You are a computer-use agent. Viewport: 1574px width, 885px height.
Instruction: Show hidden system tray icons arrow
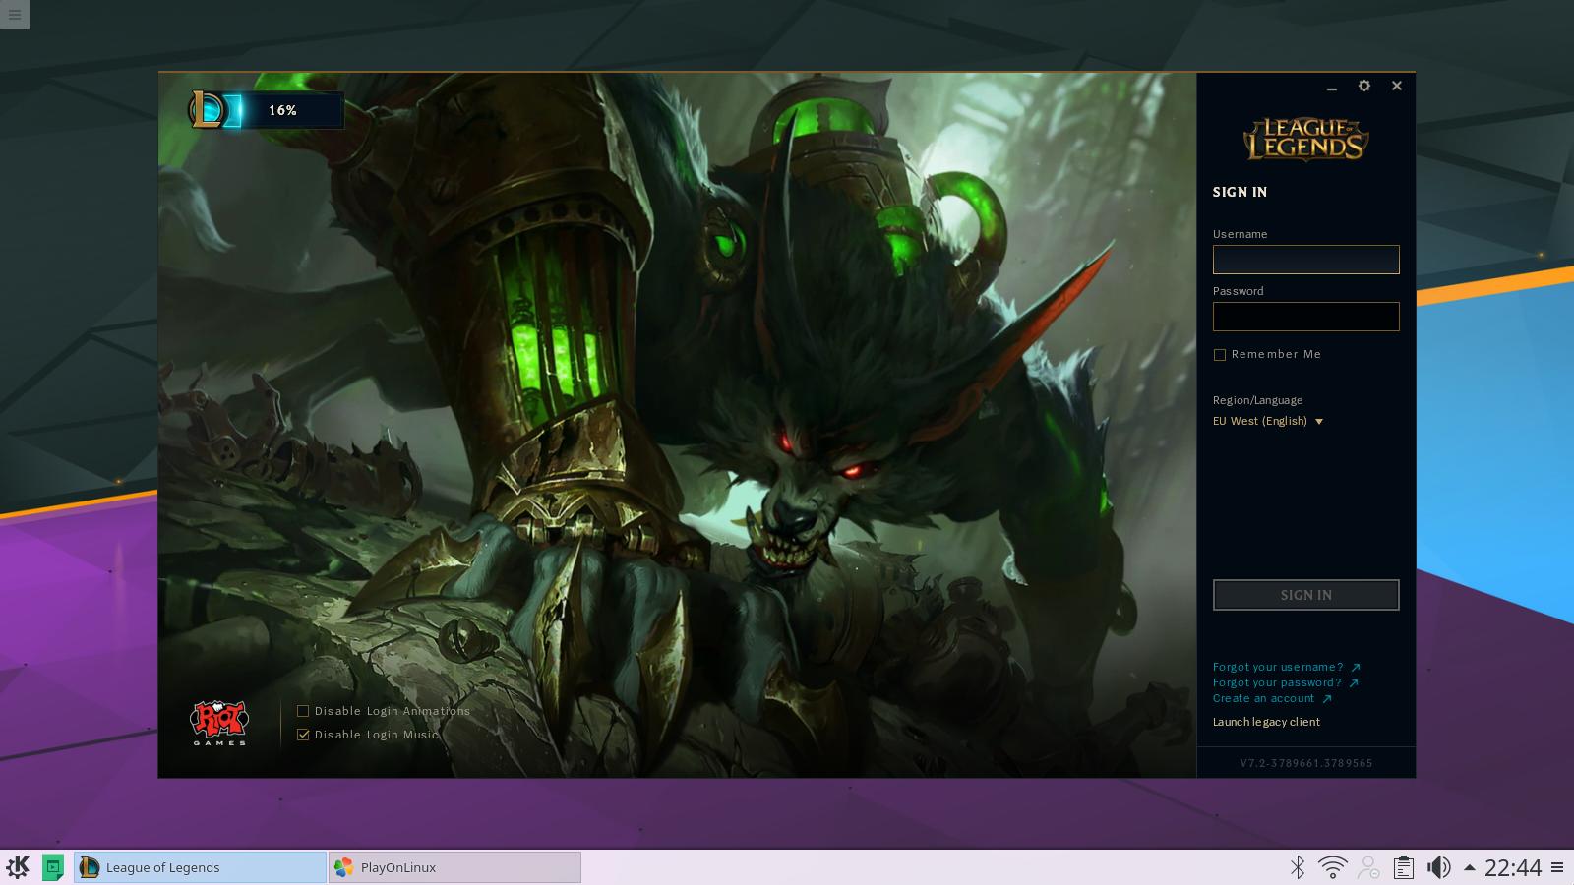point(1469,867)
